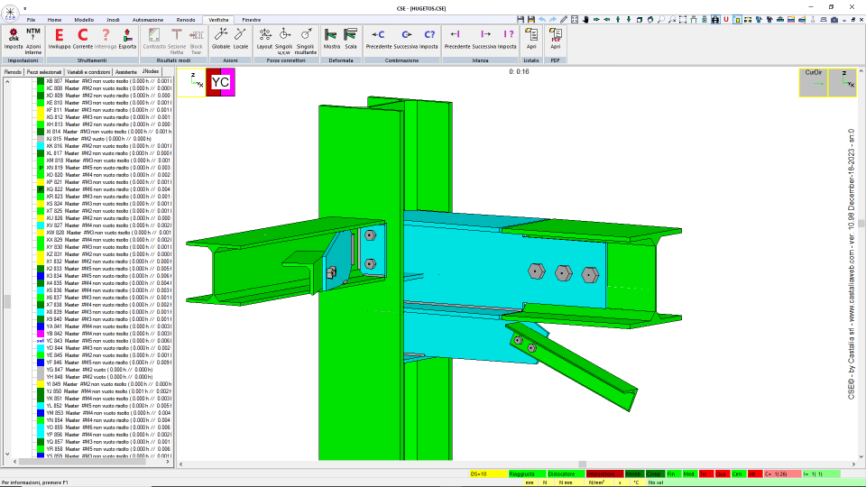Click the 3D view scroll left arrow
Screen dimensions: 866x487
pyautogui.click(x=181, y=464)
